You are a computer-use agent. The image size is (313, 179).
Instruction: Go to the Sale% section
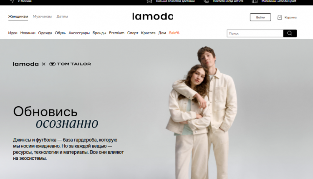coord(174,33)
